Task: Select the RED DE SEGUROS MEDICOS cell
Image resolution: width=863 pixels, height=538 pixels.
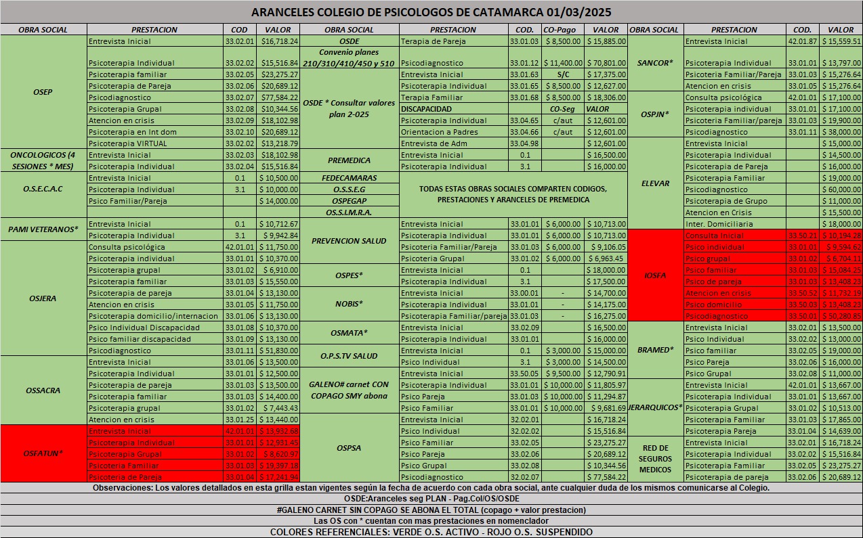Action: pyautogui.click(x=656, y=459)
